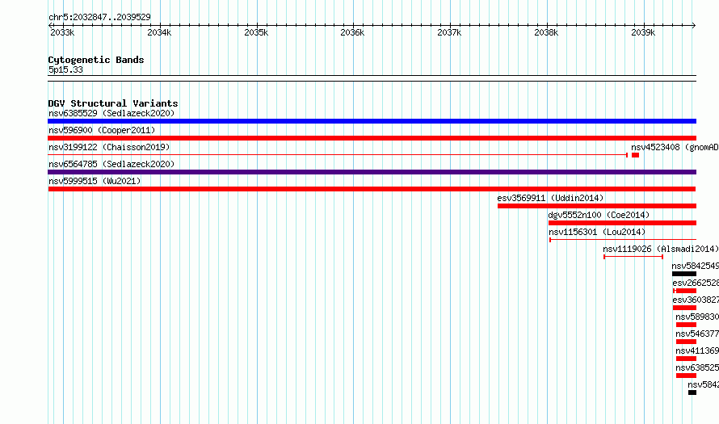This screenshot has height=424, width=719.
Task: Click the red bar under esv3603827
Action: (684, 308)
